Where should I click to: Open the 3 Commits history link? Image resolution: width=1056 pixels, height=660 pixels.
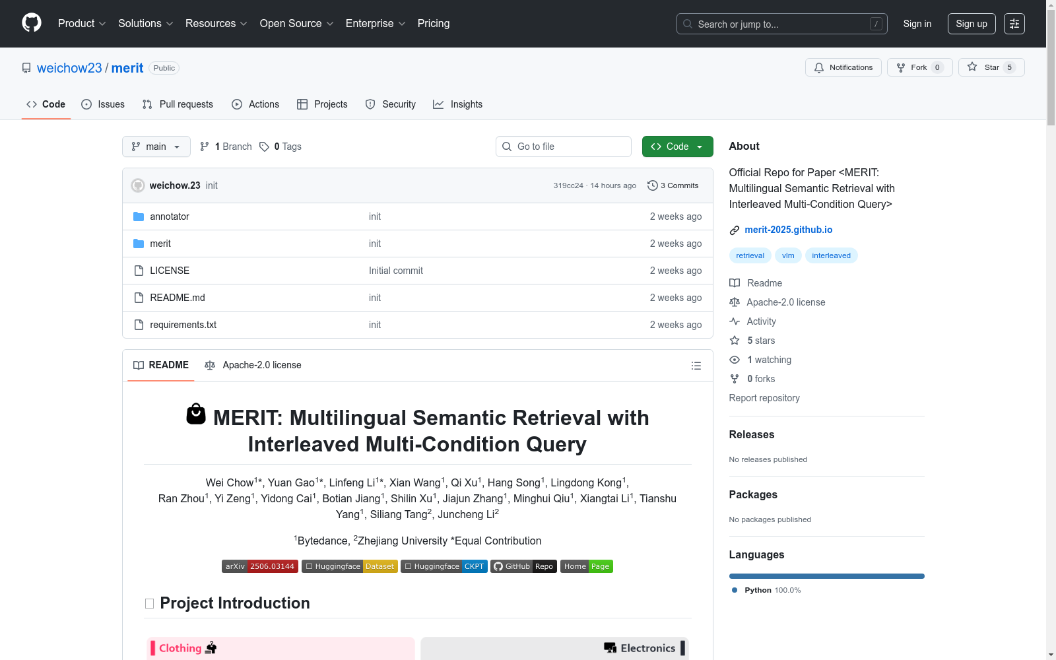coord(673,185)
